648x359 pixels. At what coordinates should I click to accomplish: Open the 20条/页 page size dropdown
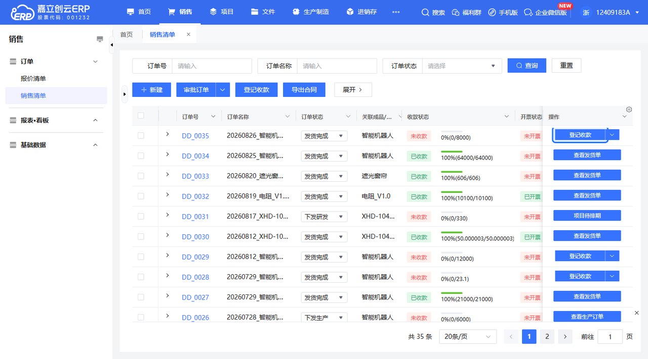467,337
